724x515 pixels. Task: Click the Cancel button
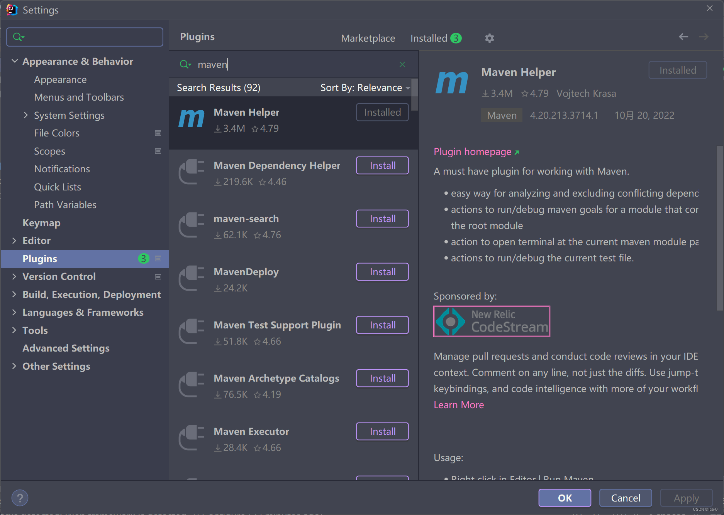[626, 498]
